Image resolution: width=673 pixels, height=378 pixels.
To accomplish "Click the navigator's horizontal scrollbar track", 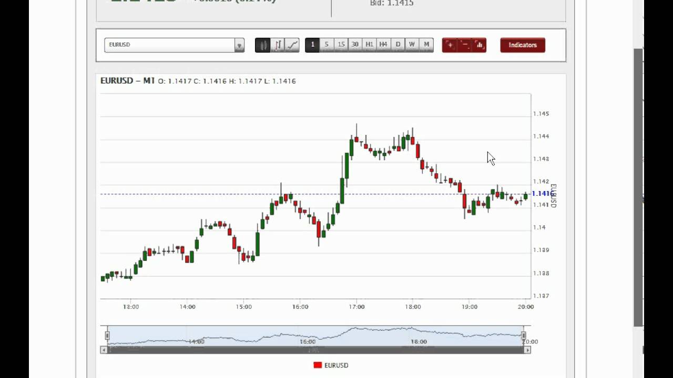I will point(315,350).
